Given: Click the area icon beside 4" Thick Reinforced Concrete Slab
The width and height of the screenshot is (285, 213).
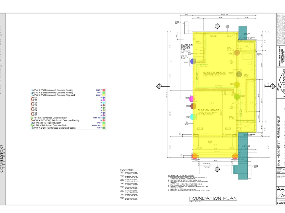Looking at the screenshot, I should point(31,125).
